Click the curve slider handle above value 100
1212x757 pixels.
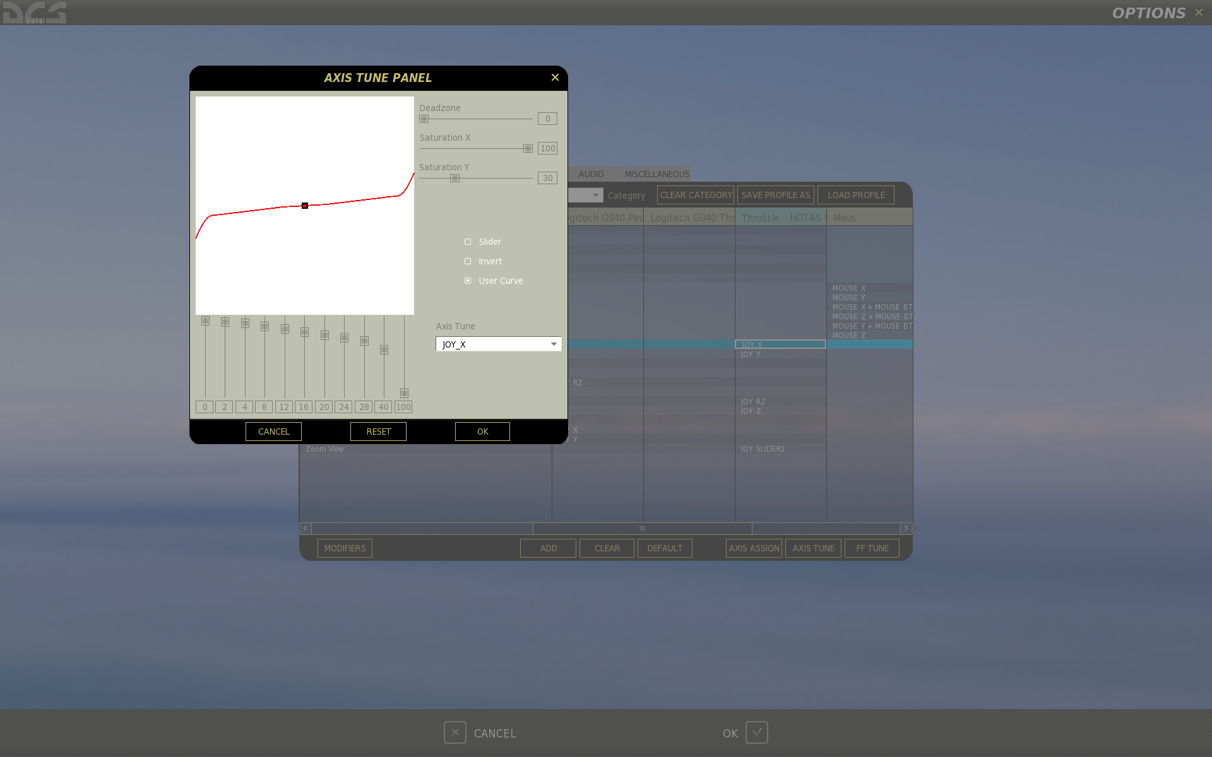click(404, 393)
